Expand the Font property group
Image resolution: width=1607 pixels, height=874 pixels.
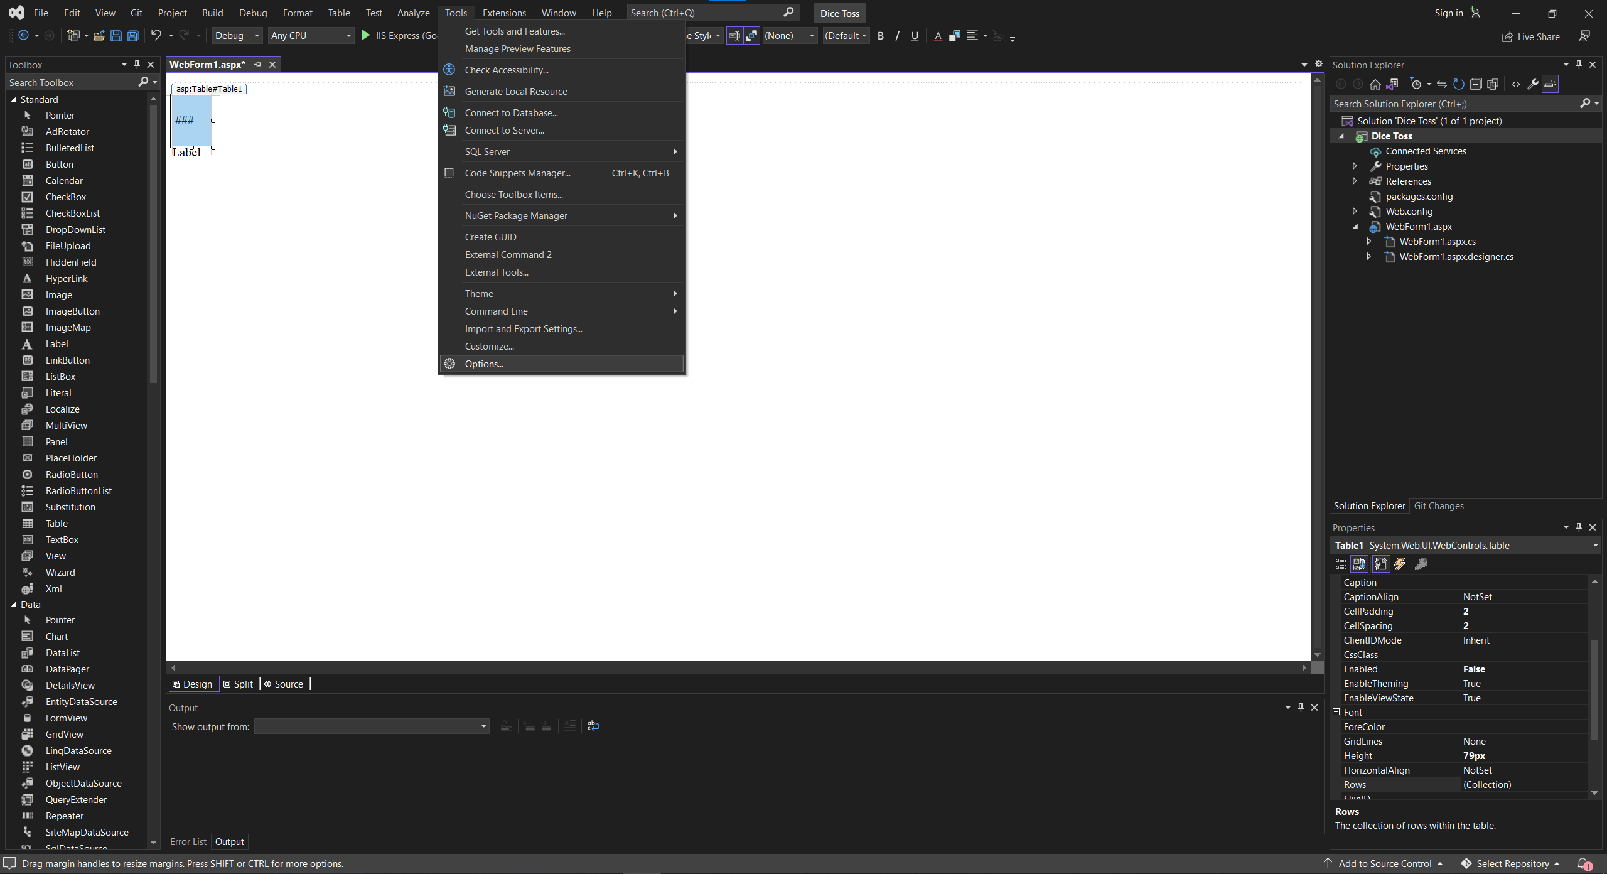(x=1336, y=712)
